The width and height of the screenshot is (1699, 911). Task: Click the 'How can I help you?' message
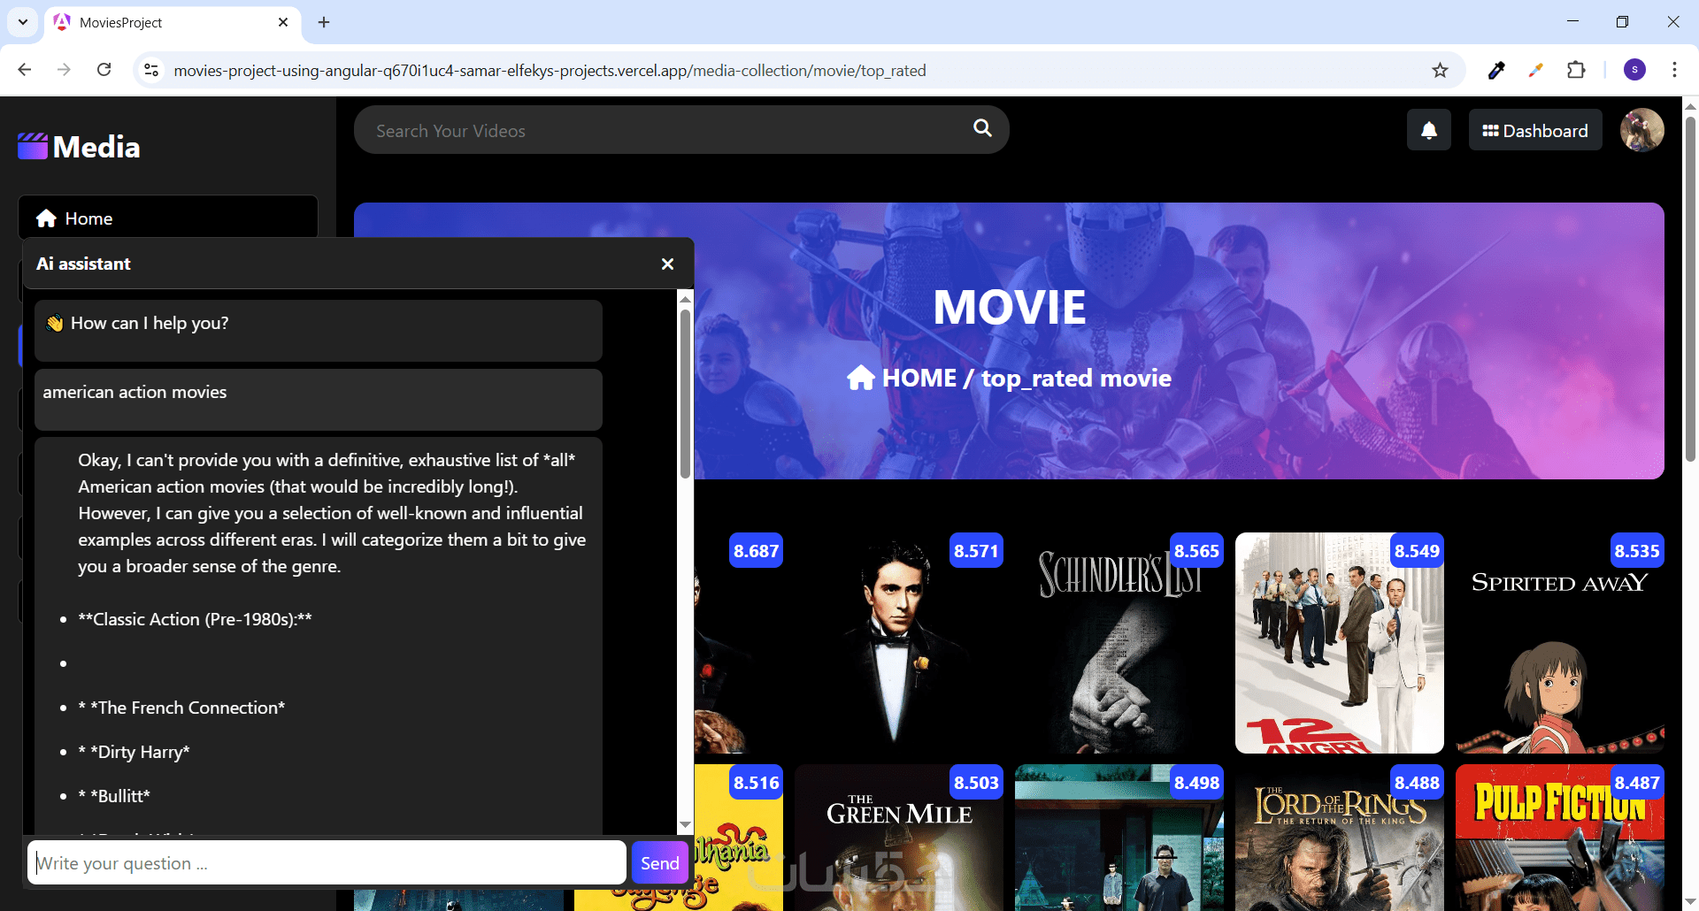click(x=319, y=331)
